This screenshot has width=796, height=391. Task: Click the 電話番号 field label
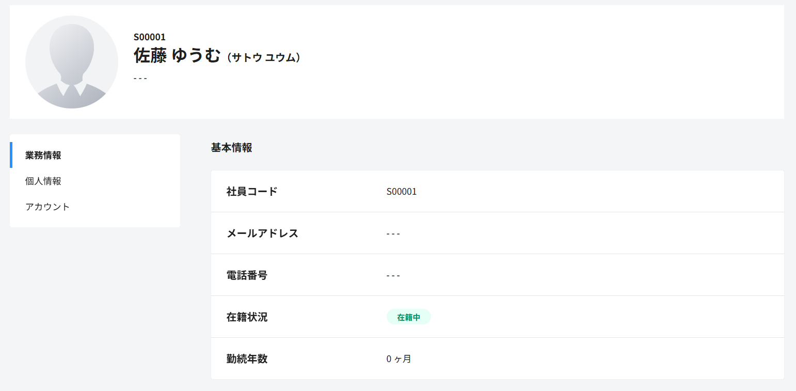tap(247, 275)
